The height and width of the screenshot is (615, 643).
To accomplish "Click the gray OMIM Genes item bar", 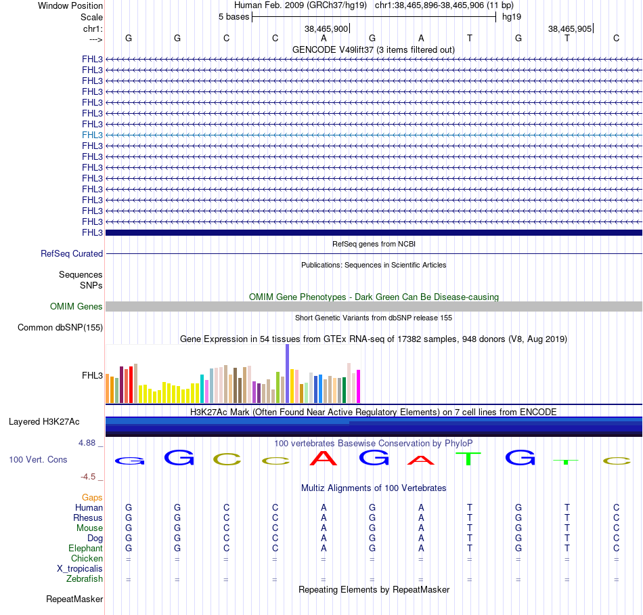I will click(x=374, y=306).
